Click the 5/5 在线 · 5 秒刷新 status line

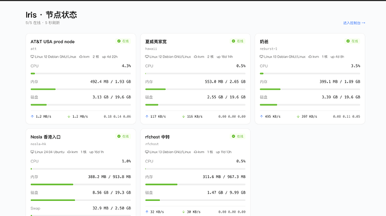(x=43, y=23)
